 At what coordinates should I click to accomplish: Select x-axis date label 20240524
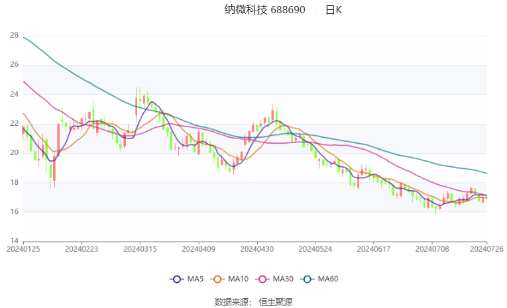click(315, 249)
